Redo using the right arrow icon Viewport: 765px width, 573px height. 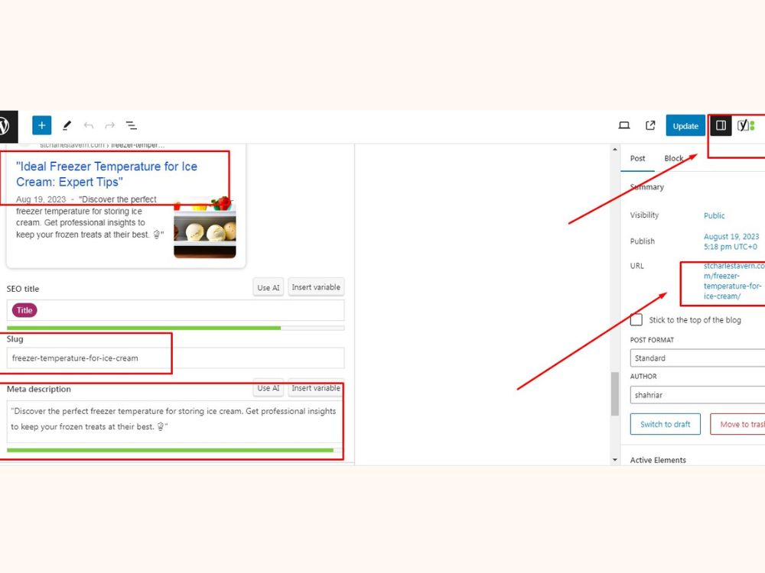coord(109,126)
